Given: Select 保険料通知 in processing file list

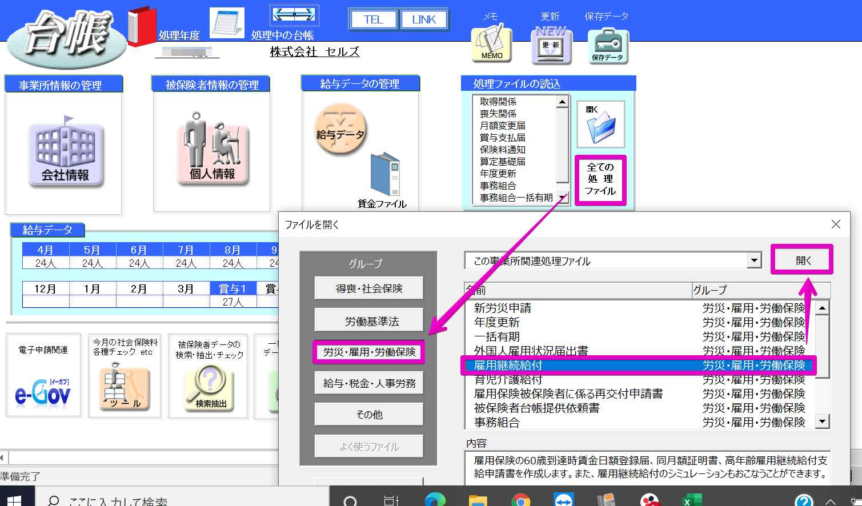Looking at the screenshot, I should tap(502, 149).
